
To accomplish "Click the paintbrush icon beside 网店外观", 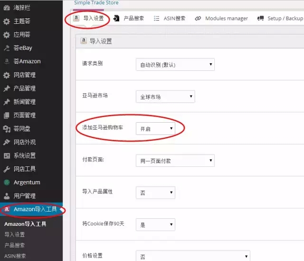I will click(x=6, y=142).
